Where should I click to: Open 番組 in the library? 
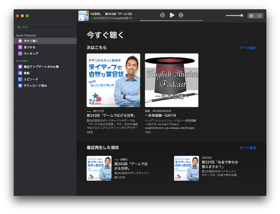point(45,73)
